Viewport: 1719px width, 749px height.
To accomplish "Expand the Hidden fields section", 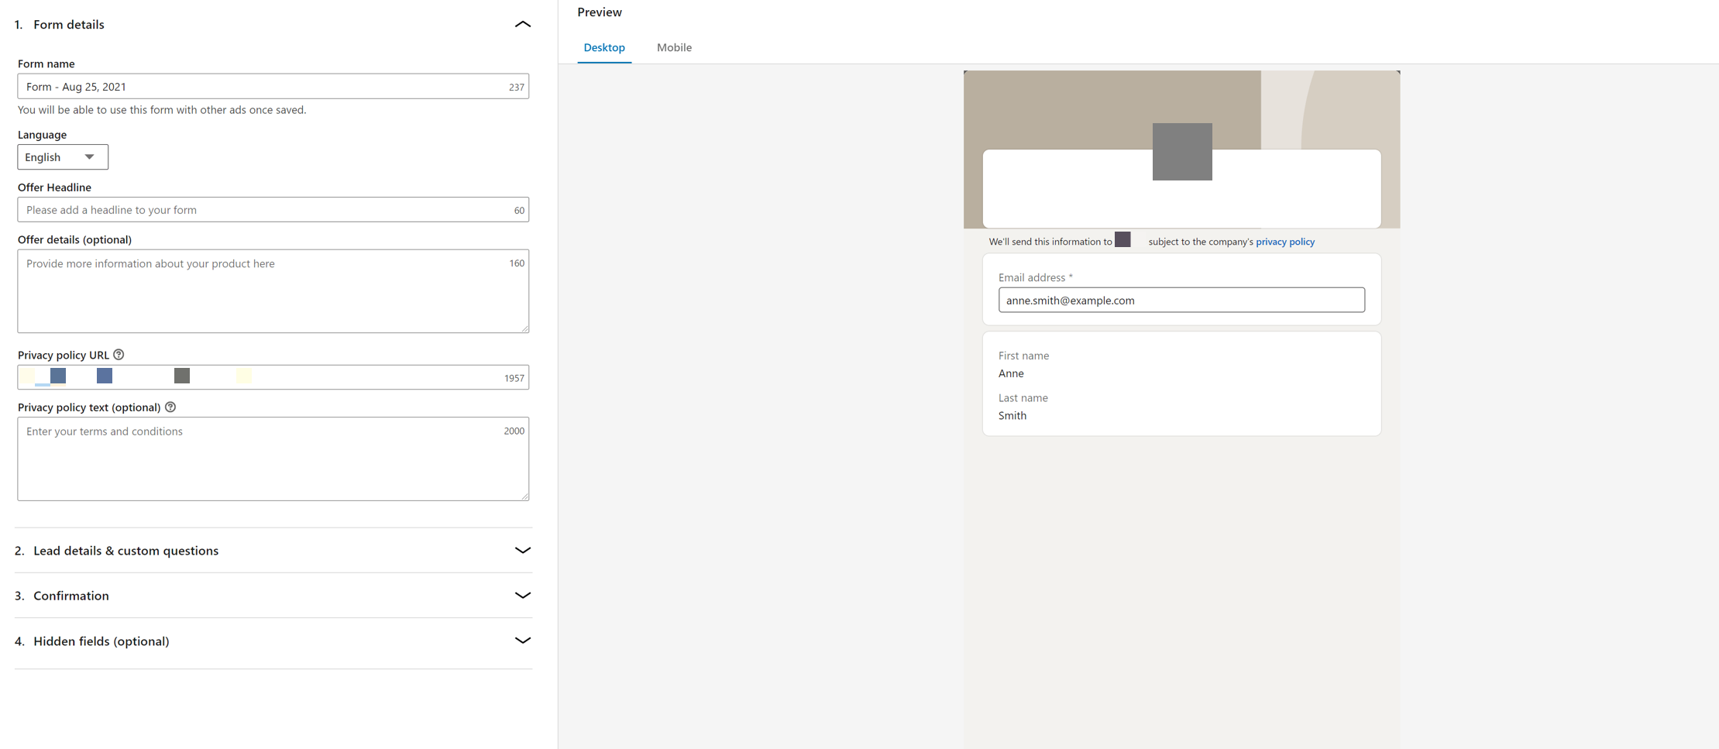I will coord(523,641).
